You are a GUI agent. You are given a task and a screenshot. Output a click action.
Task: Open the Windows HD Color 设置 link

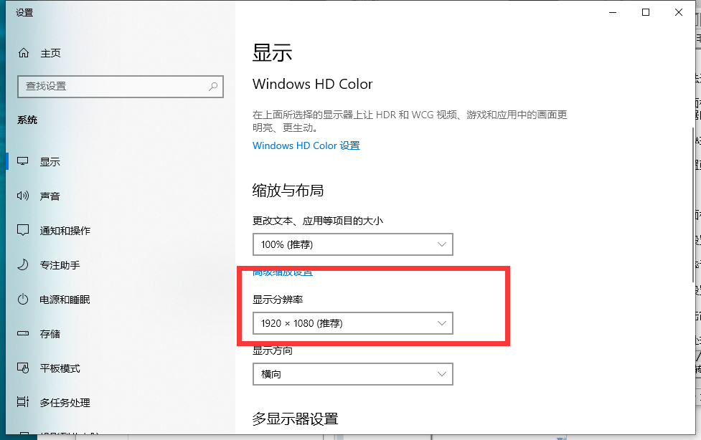click(x=306, y=145)
